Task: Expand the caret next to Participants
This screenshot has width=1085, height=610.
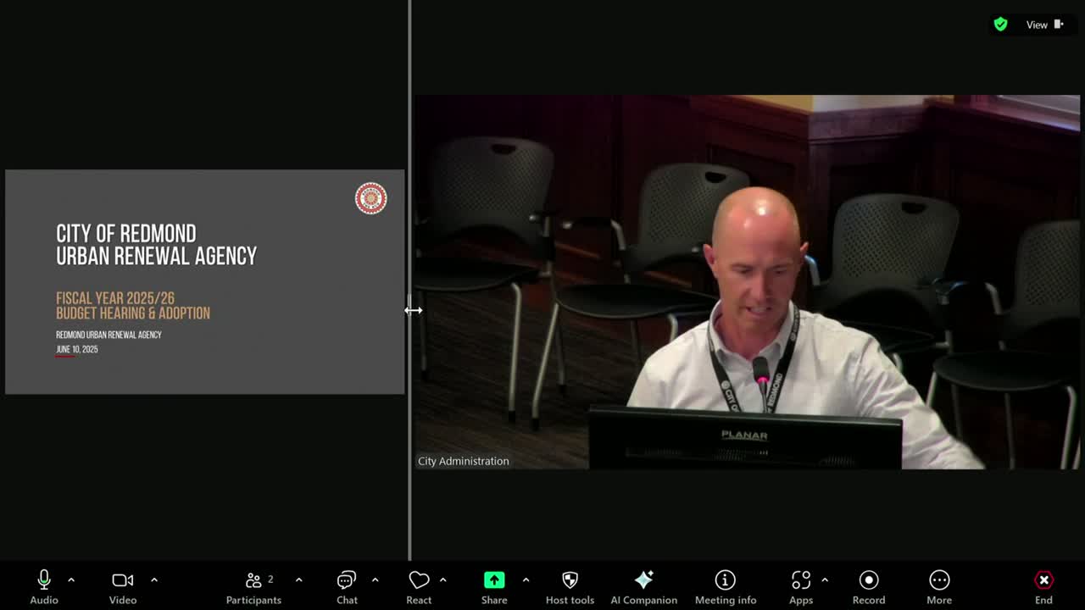Action: click(x=298, y=580)
